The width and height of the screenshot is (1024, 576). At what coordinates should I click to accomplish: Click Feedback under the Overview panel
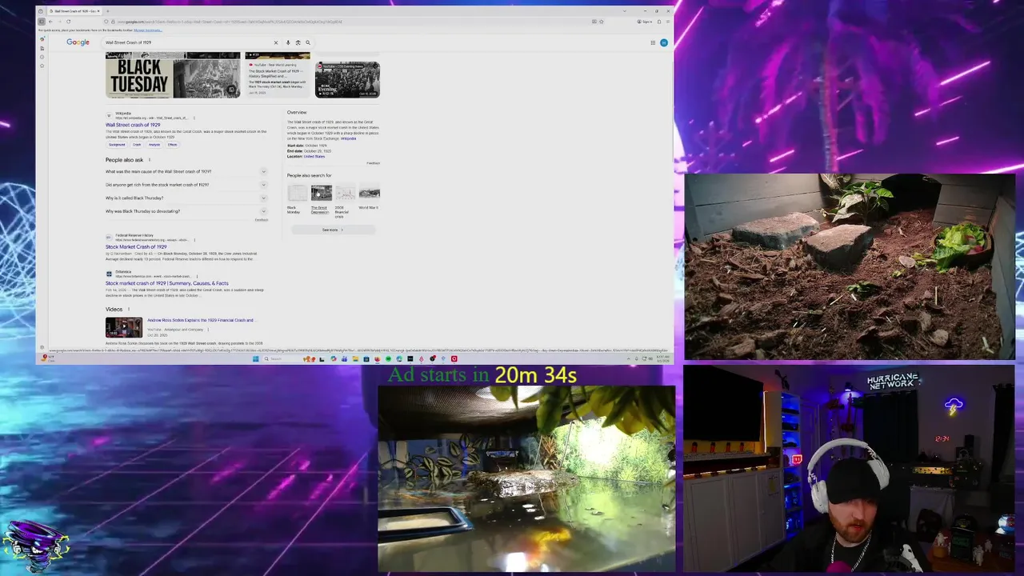click(373, 163)
